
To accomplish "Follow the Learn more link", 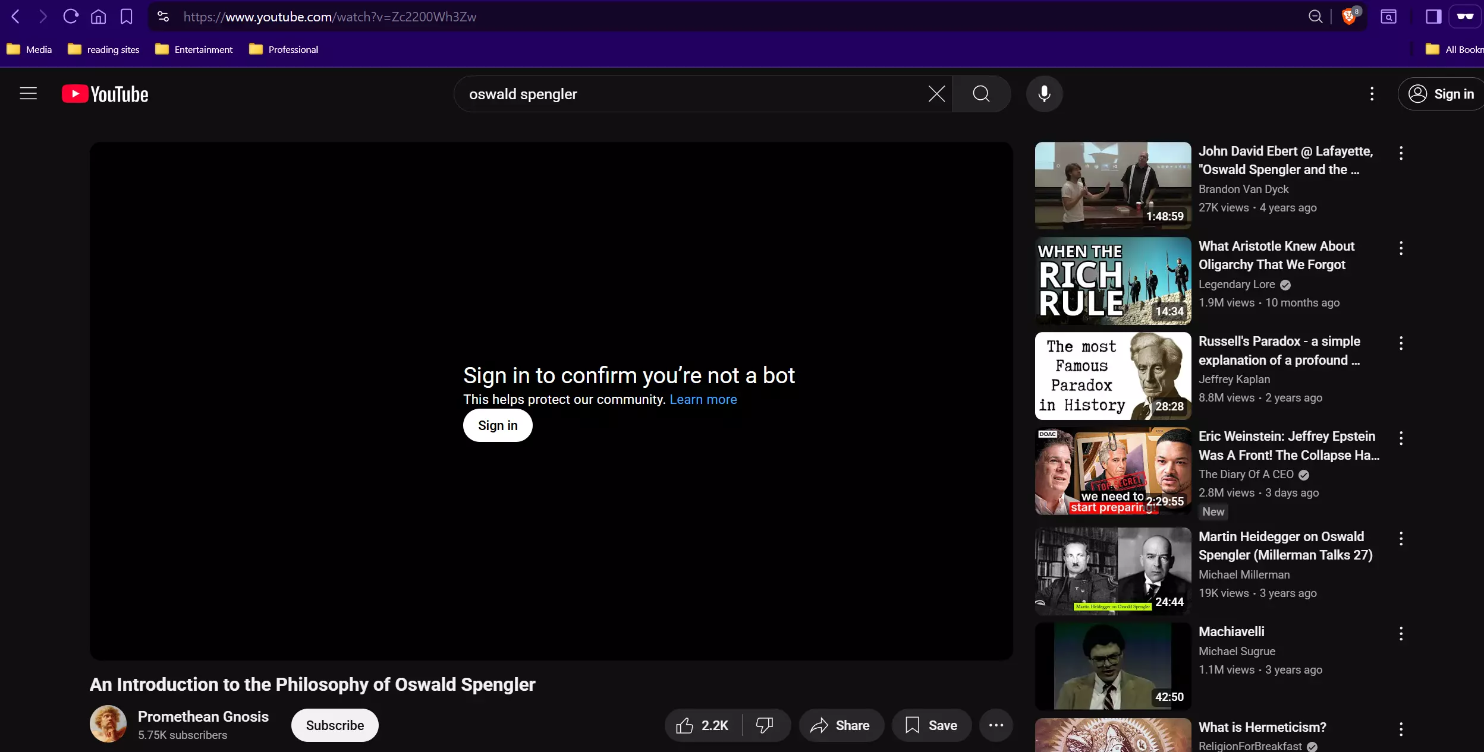I will pos(703,399).
